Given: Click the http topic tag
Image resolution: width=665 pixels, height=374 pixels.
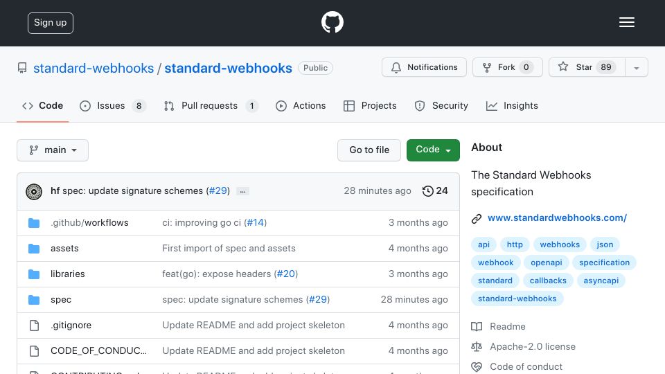Looking at the screenshot, I should [515, 244].
